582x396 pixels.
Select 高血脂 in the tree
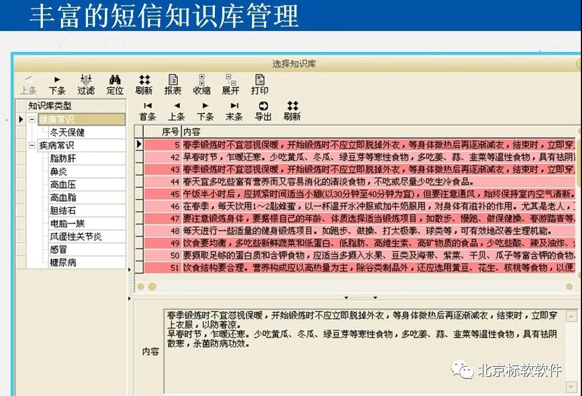[x=87, y=197]
